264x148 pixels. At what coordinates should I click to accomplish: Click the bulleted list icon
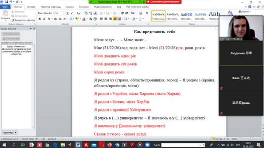101,13
